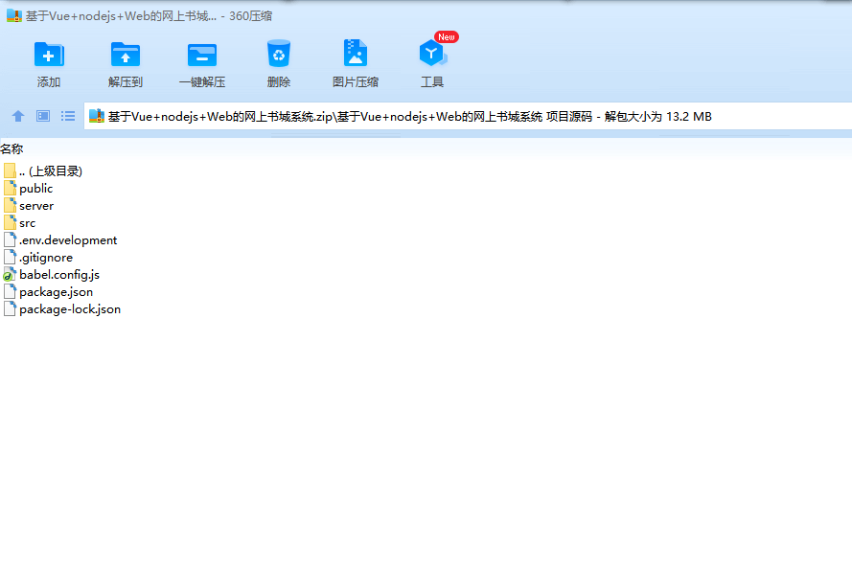This screenshot has width=852, height=569.
Task: Click the 添加 (Add) toolbar icon
Action: [x=49, y=55]
